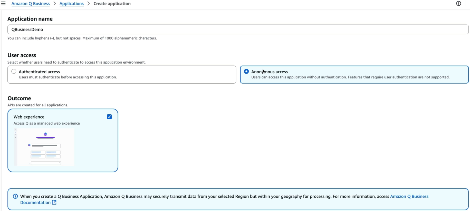470x211 pixels.
Task: Click 'Users must authenticate before accessing' description
Action: (68, 77)
